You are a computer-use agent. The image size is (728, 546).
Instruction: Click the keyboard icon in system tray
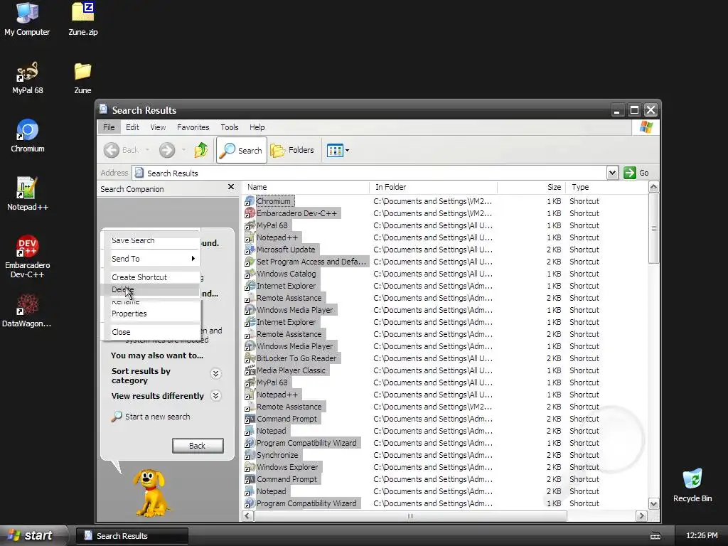click(655, 536)
